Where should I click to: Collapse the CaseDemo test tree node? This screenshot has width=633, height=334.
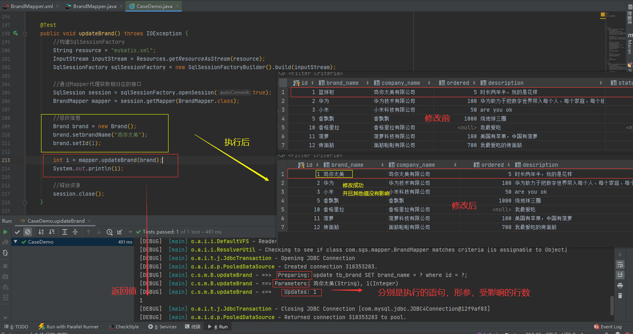[15, 242]
